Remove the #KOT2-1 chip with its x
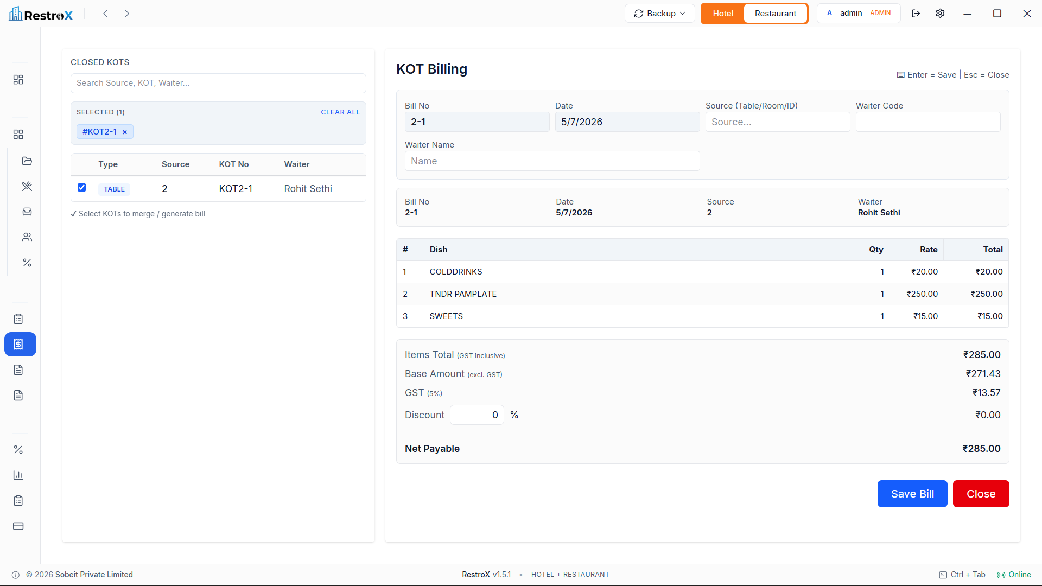The width and height of the screenshot is (1042, 586). click(125, 132)
